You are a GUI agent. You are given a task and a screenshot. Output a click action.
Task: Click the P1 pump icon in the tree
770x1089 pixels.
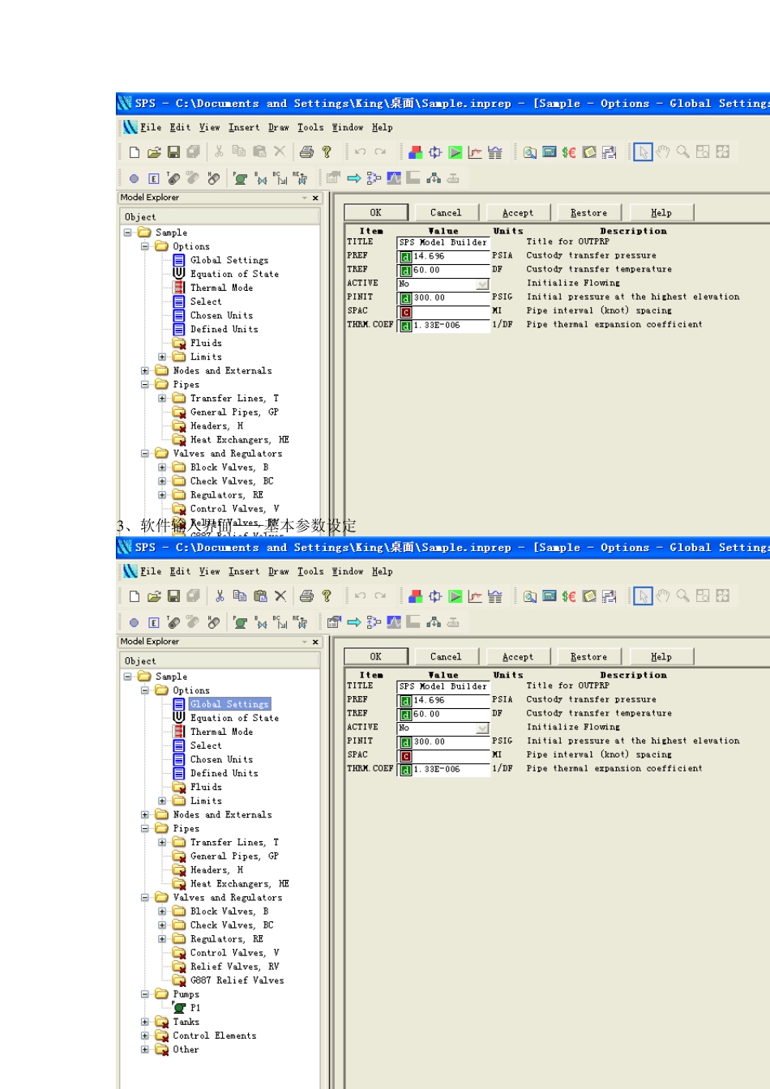pos(180,1008)
